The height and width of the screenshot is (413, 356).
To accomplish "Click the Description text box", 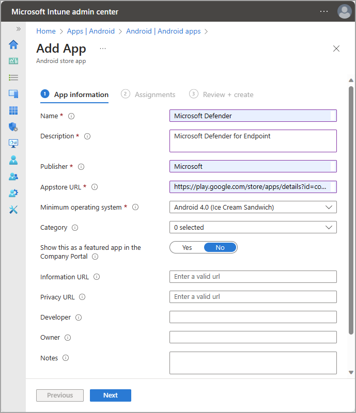I will [253, 141].
